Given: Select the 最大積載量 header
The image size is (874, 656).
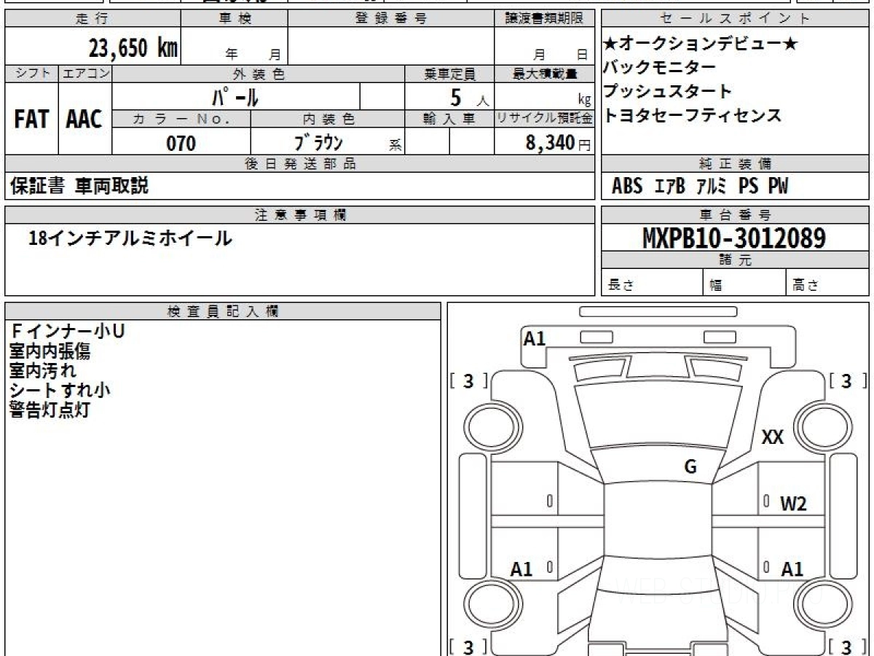Looking at the screenshot, I should 546,74.
